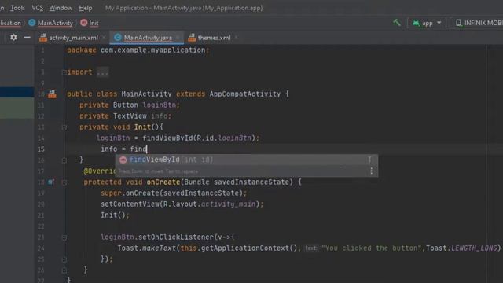Open completion popup more options menu

[371, 171]
